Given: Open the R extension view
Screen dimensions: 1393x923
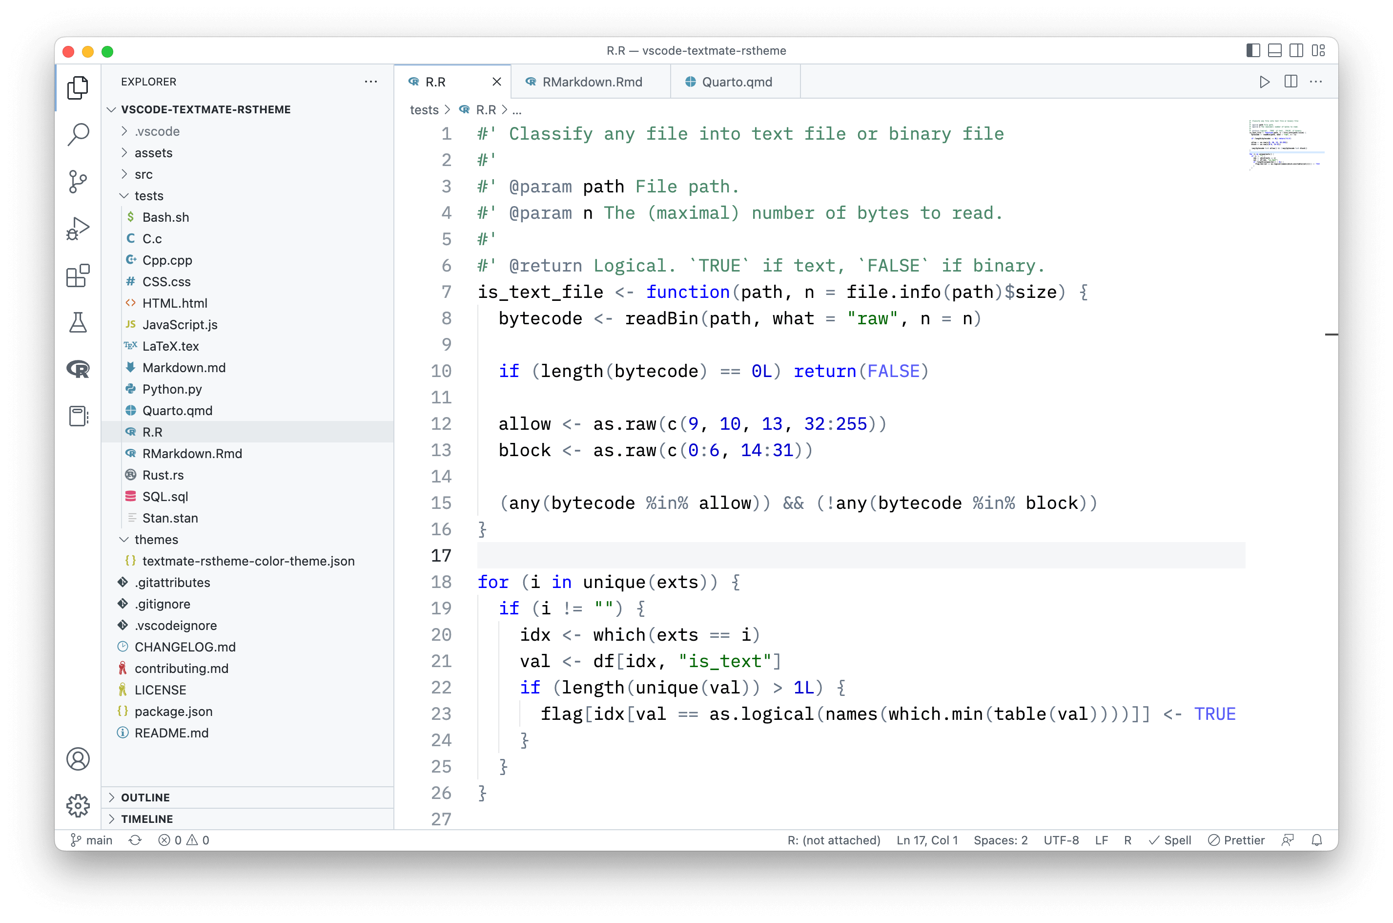Looking at the screenshot, I should tap(78, 369).
